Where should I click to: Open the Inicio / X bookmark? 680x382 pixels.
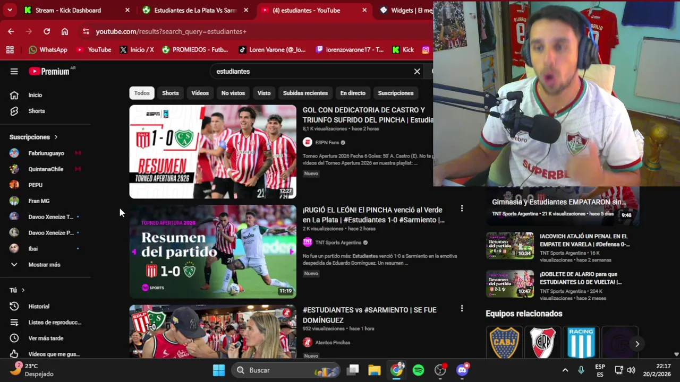[x=137, y=49]
